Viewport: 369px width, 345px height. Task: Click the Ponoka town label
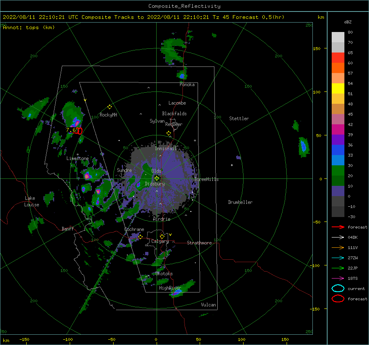point(187,85)
